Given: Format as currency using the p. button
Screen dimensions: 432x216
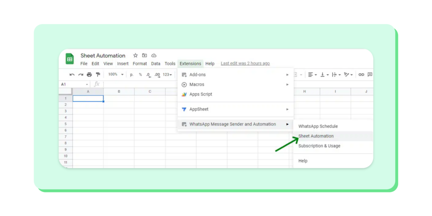Looking at the screenshot, I should [132, 75].
